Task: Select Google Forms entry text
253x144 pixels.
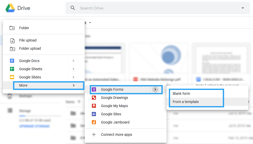Action: [112, 89]
